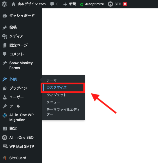Open the home icon for 山本デザイン.com

(13, 4)
